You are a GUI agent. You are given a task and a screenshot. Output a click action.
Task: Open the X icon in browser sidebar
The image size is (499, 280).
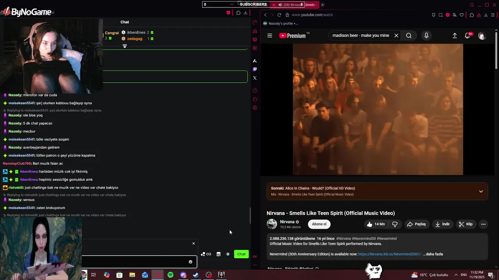pyautogui.click(x=255, y=78)
